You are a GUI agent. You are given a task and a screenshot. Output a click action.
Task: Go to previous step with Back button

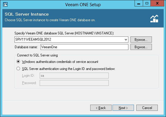[101, 108]
